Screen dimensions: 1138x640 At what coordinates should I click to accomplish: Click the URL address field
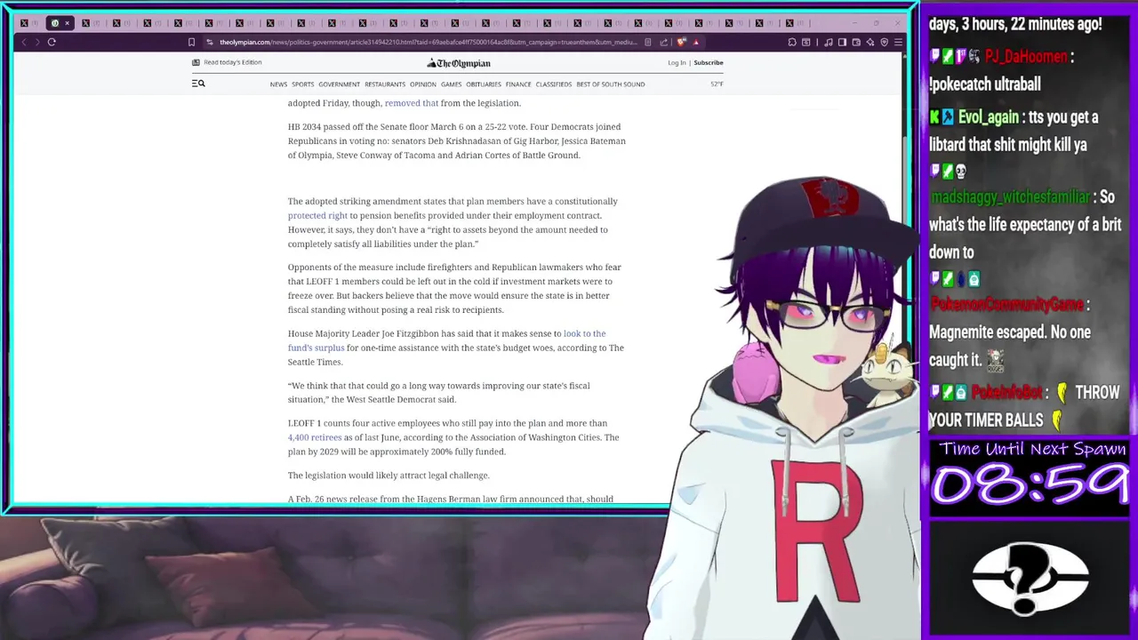click(429, 42)
